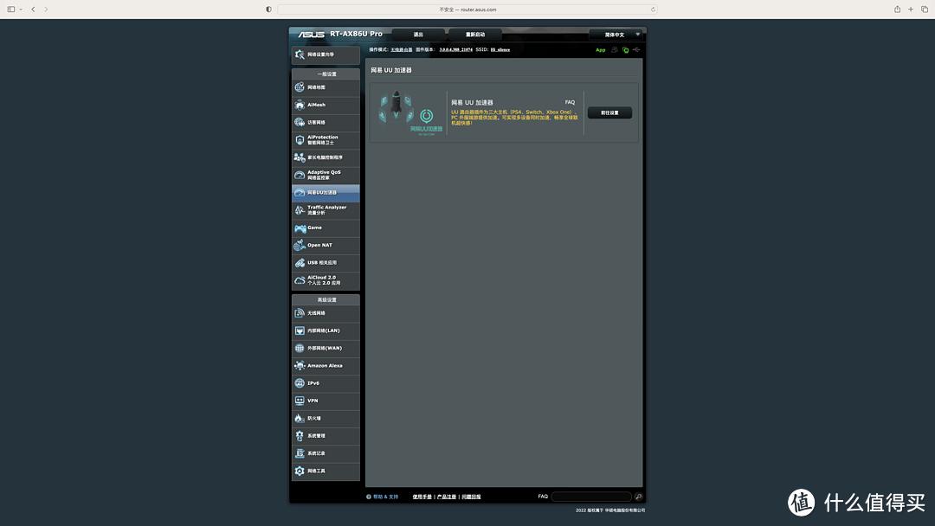Open AiCloud 2.0 个人云应用

tap(326, 280)
